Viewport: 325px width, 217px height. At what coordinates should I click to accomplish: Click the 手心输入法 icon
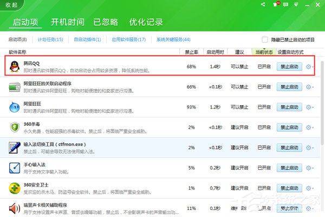15,168
